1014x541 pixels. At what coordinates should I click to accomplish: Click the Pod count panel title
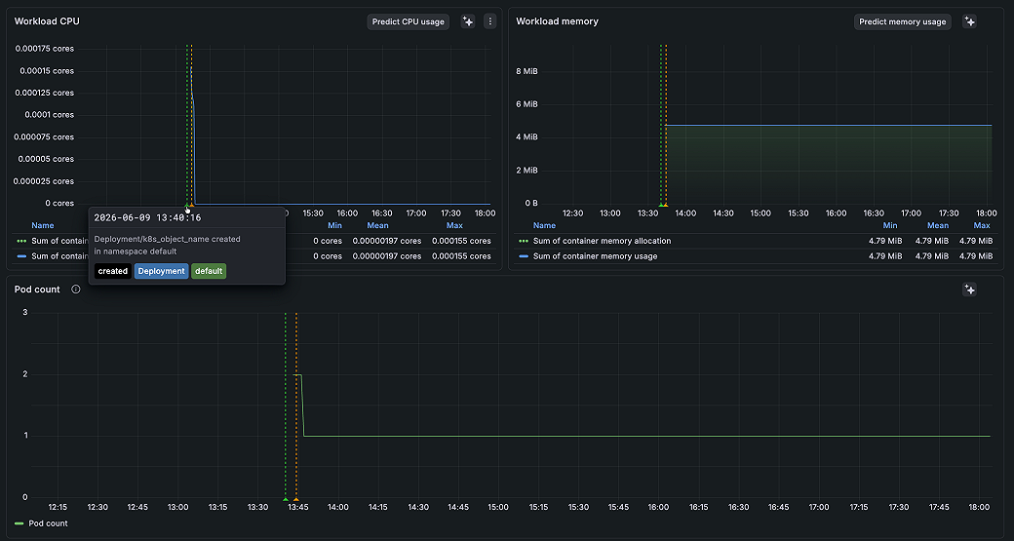click(37, 290)
